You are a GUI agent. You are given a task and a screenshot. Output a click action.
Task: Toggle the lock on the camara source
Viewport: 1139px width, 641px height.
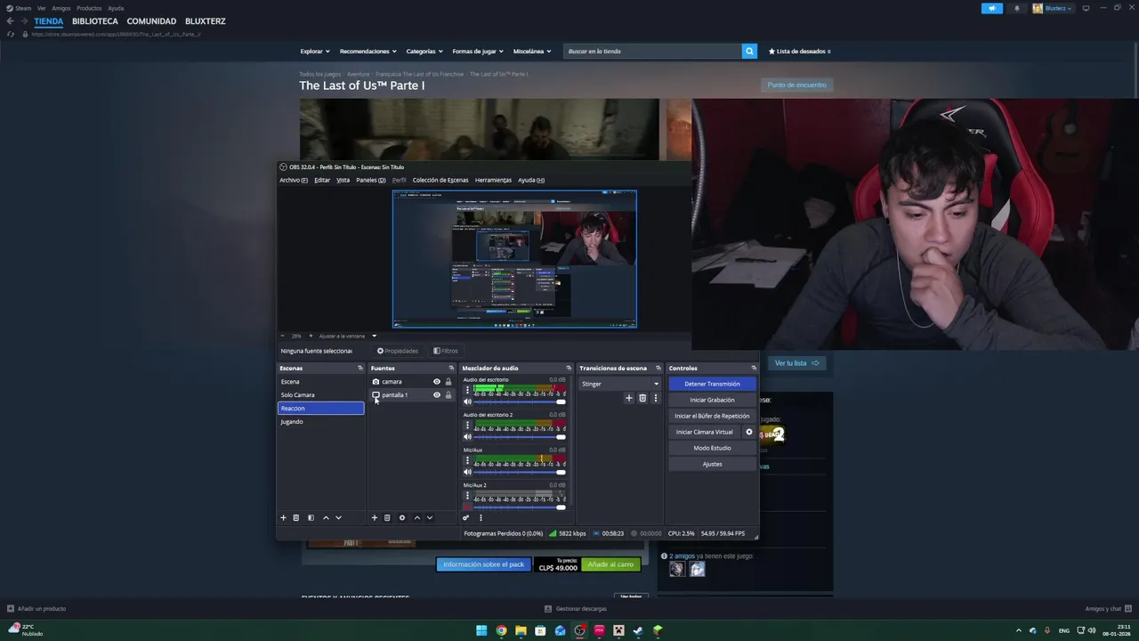click(448, 382)
